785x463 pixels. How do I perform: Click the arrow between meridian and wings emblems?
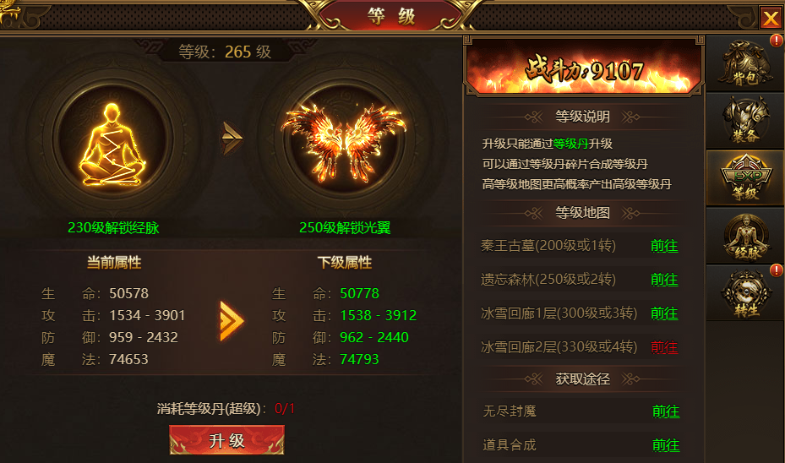[232, 137]
